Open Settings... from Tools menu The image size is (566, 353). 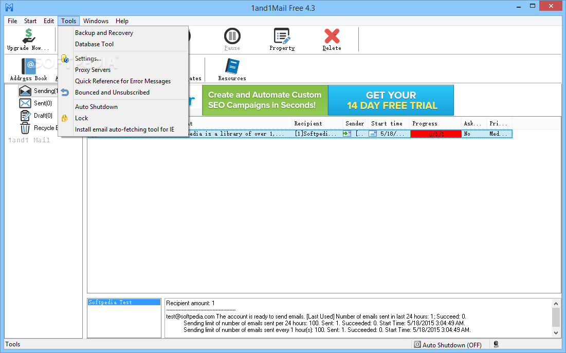(123, 59)
